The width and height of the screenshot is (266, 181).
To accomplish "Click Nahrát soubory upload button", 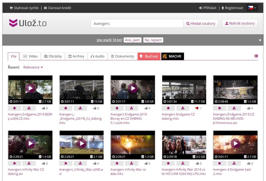I will [240, 23].
